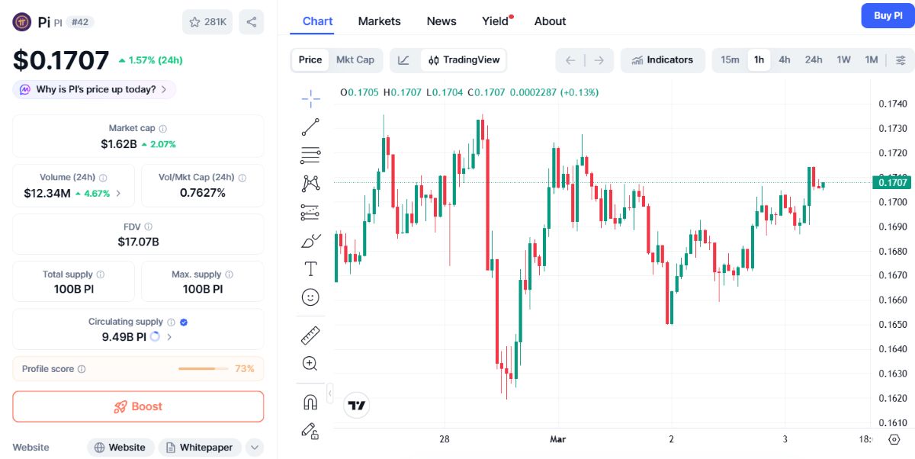915x459 pixels.
Task: Switch chart to TradingView mode
Action: [x=464, y=60]
